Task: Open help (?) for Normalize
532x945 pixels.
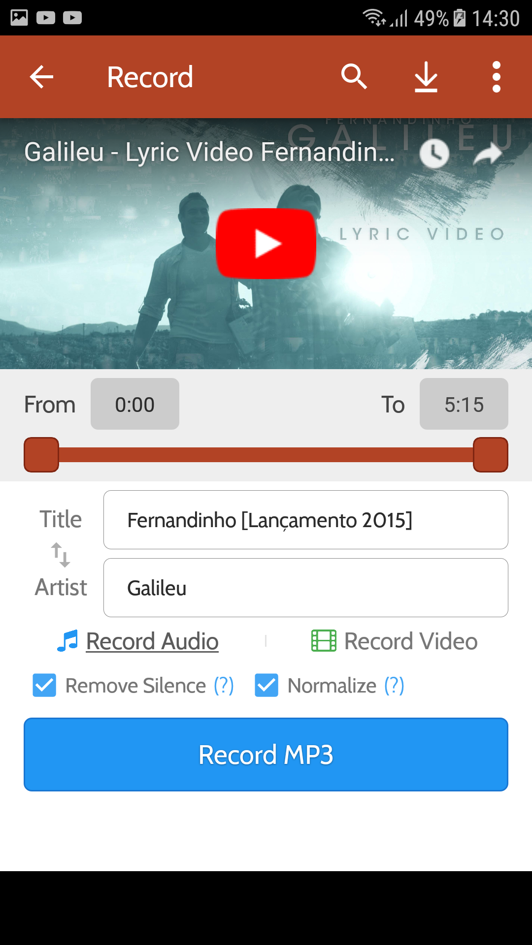Action: tap(394, 685)
